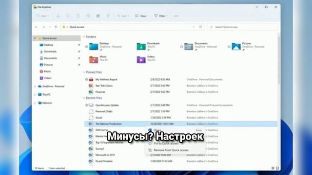Go forward with the Forward arrow

(x=43, y=27)
